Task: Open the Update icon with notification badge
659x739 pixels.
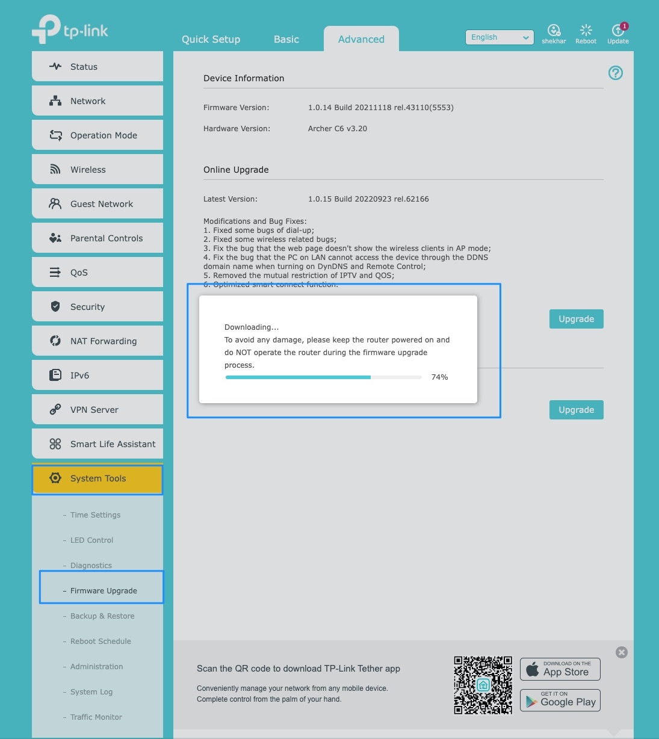Action: click(616, 30)
